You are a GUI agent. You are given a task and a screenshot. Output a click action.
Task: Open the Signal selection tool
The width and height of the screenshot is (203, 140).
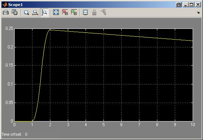pos(103,12)
